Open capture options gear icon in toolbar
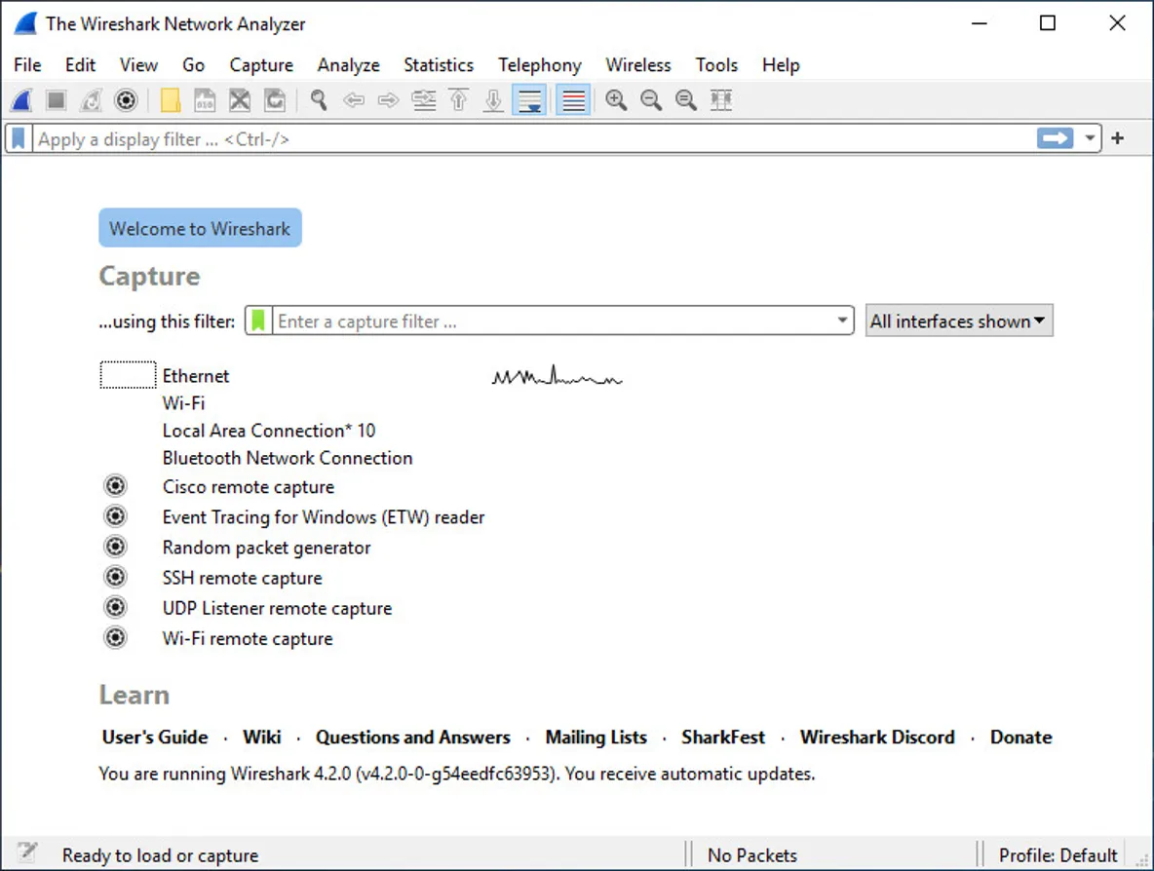The width and height of the screenshot is (1154, 871). [125, 100]
